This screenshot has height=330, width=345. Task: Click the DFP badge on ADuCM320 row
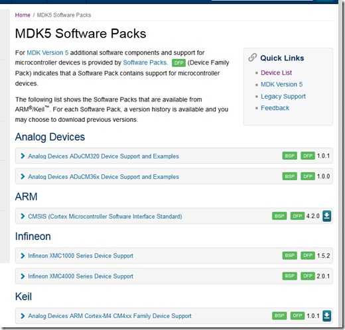point(308,156)
